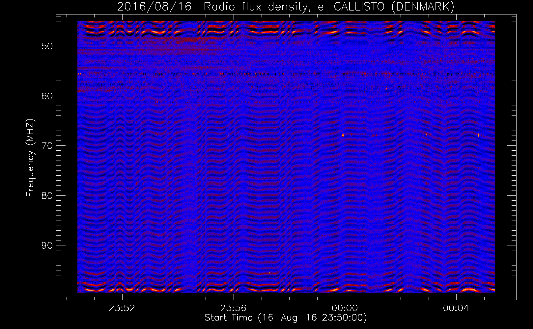The width and height of the screenshot is (533, 329).
Task: Select the date 2016/08/16 in the title
Action: 154,7
